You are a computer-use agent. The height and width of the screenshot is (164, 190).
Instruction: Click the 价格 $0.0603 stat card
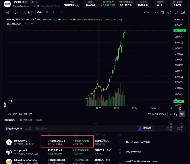(90, 4)
